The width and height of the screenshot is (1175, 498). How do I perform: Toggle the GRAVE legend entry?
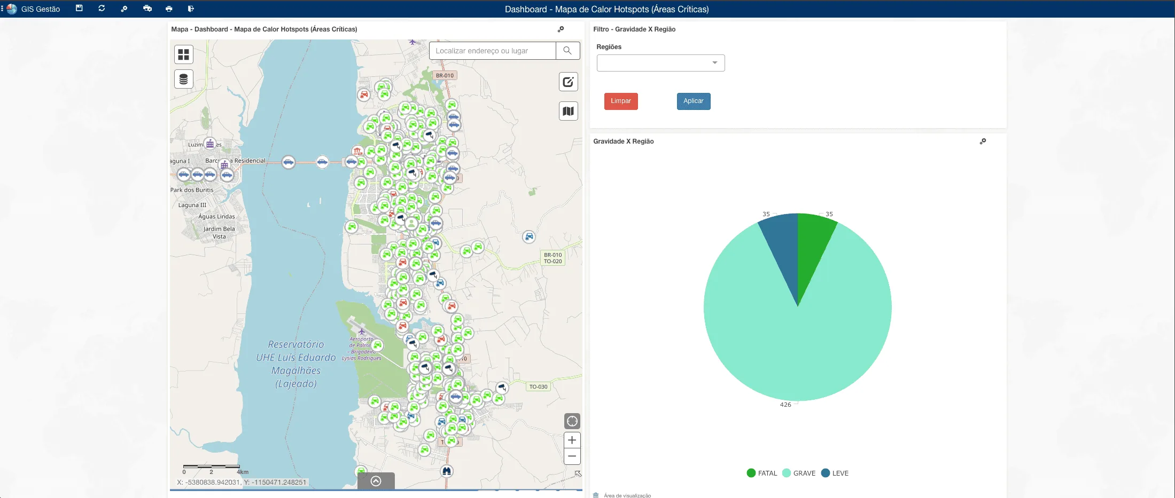click(x=798, y=473)
